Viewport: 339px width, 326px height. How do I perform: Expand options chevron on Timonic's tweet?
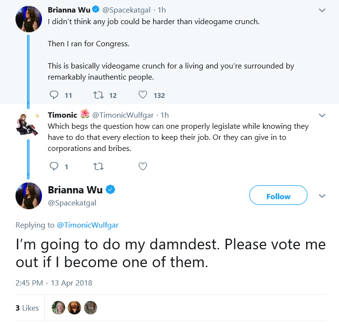coord(322,116)
